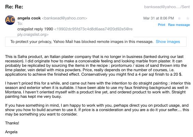This screenshot has height=137, width=193.
Task: Click recipient craigslist reply 1990
Action: [x=35, y=29]
